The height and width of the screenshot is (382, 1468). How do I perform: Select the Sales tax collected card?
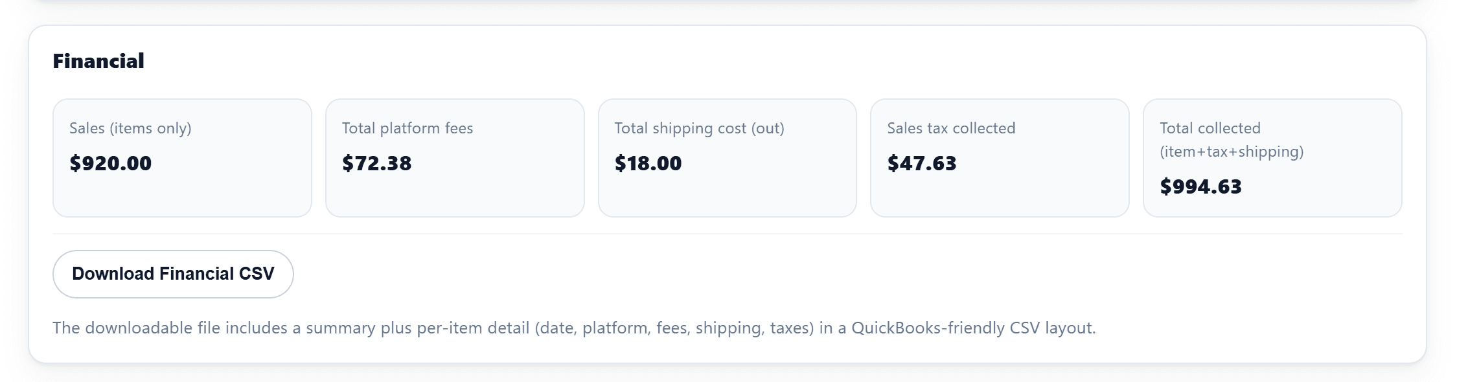coord(1000,157)
